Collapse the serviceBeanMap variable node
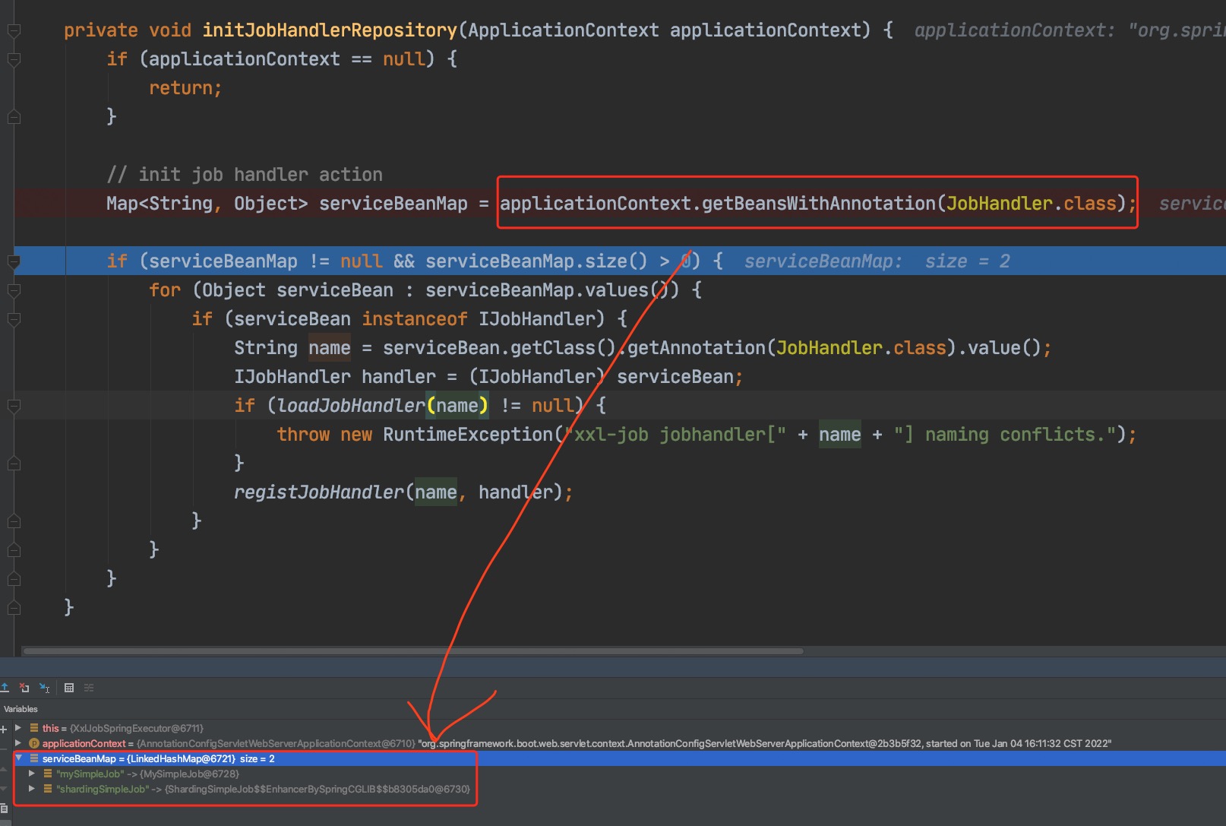This screenshot has height=826, width=1226. click(19, 758)
